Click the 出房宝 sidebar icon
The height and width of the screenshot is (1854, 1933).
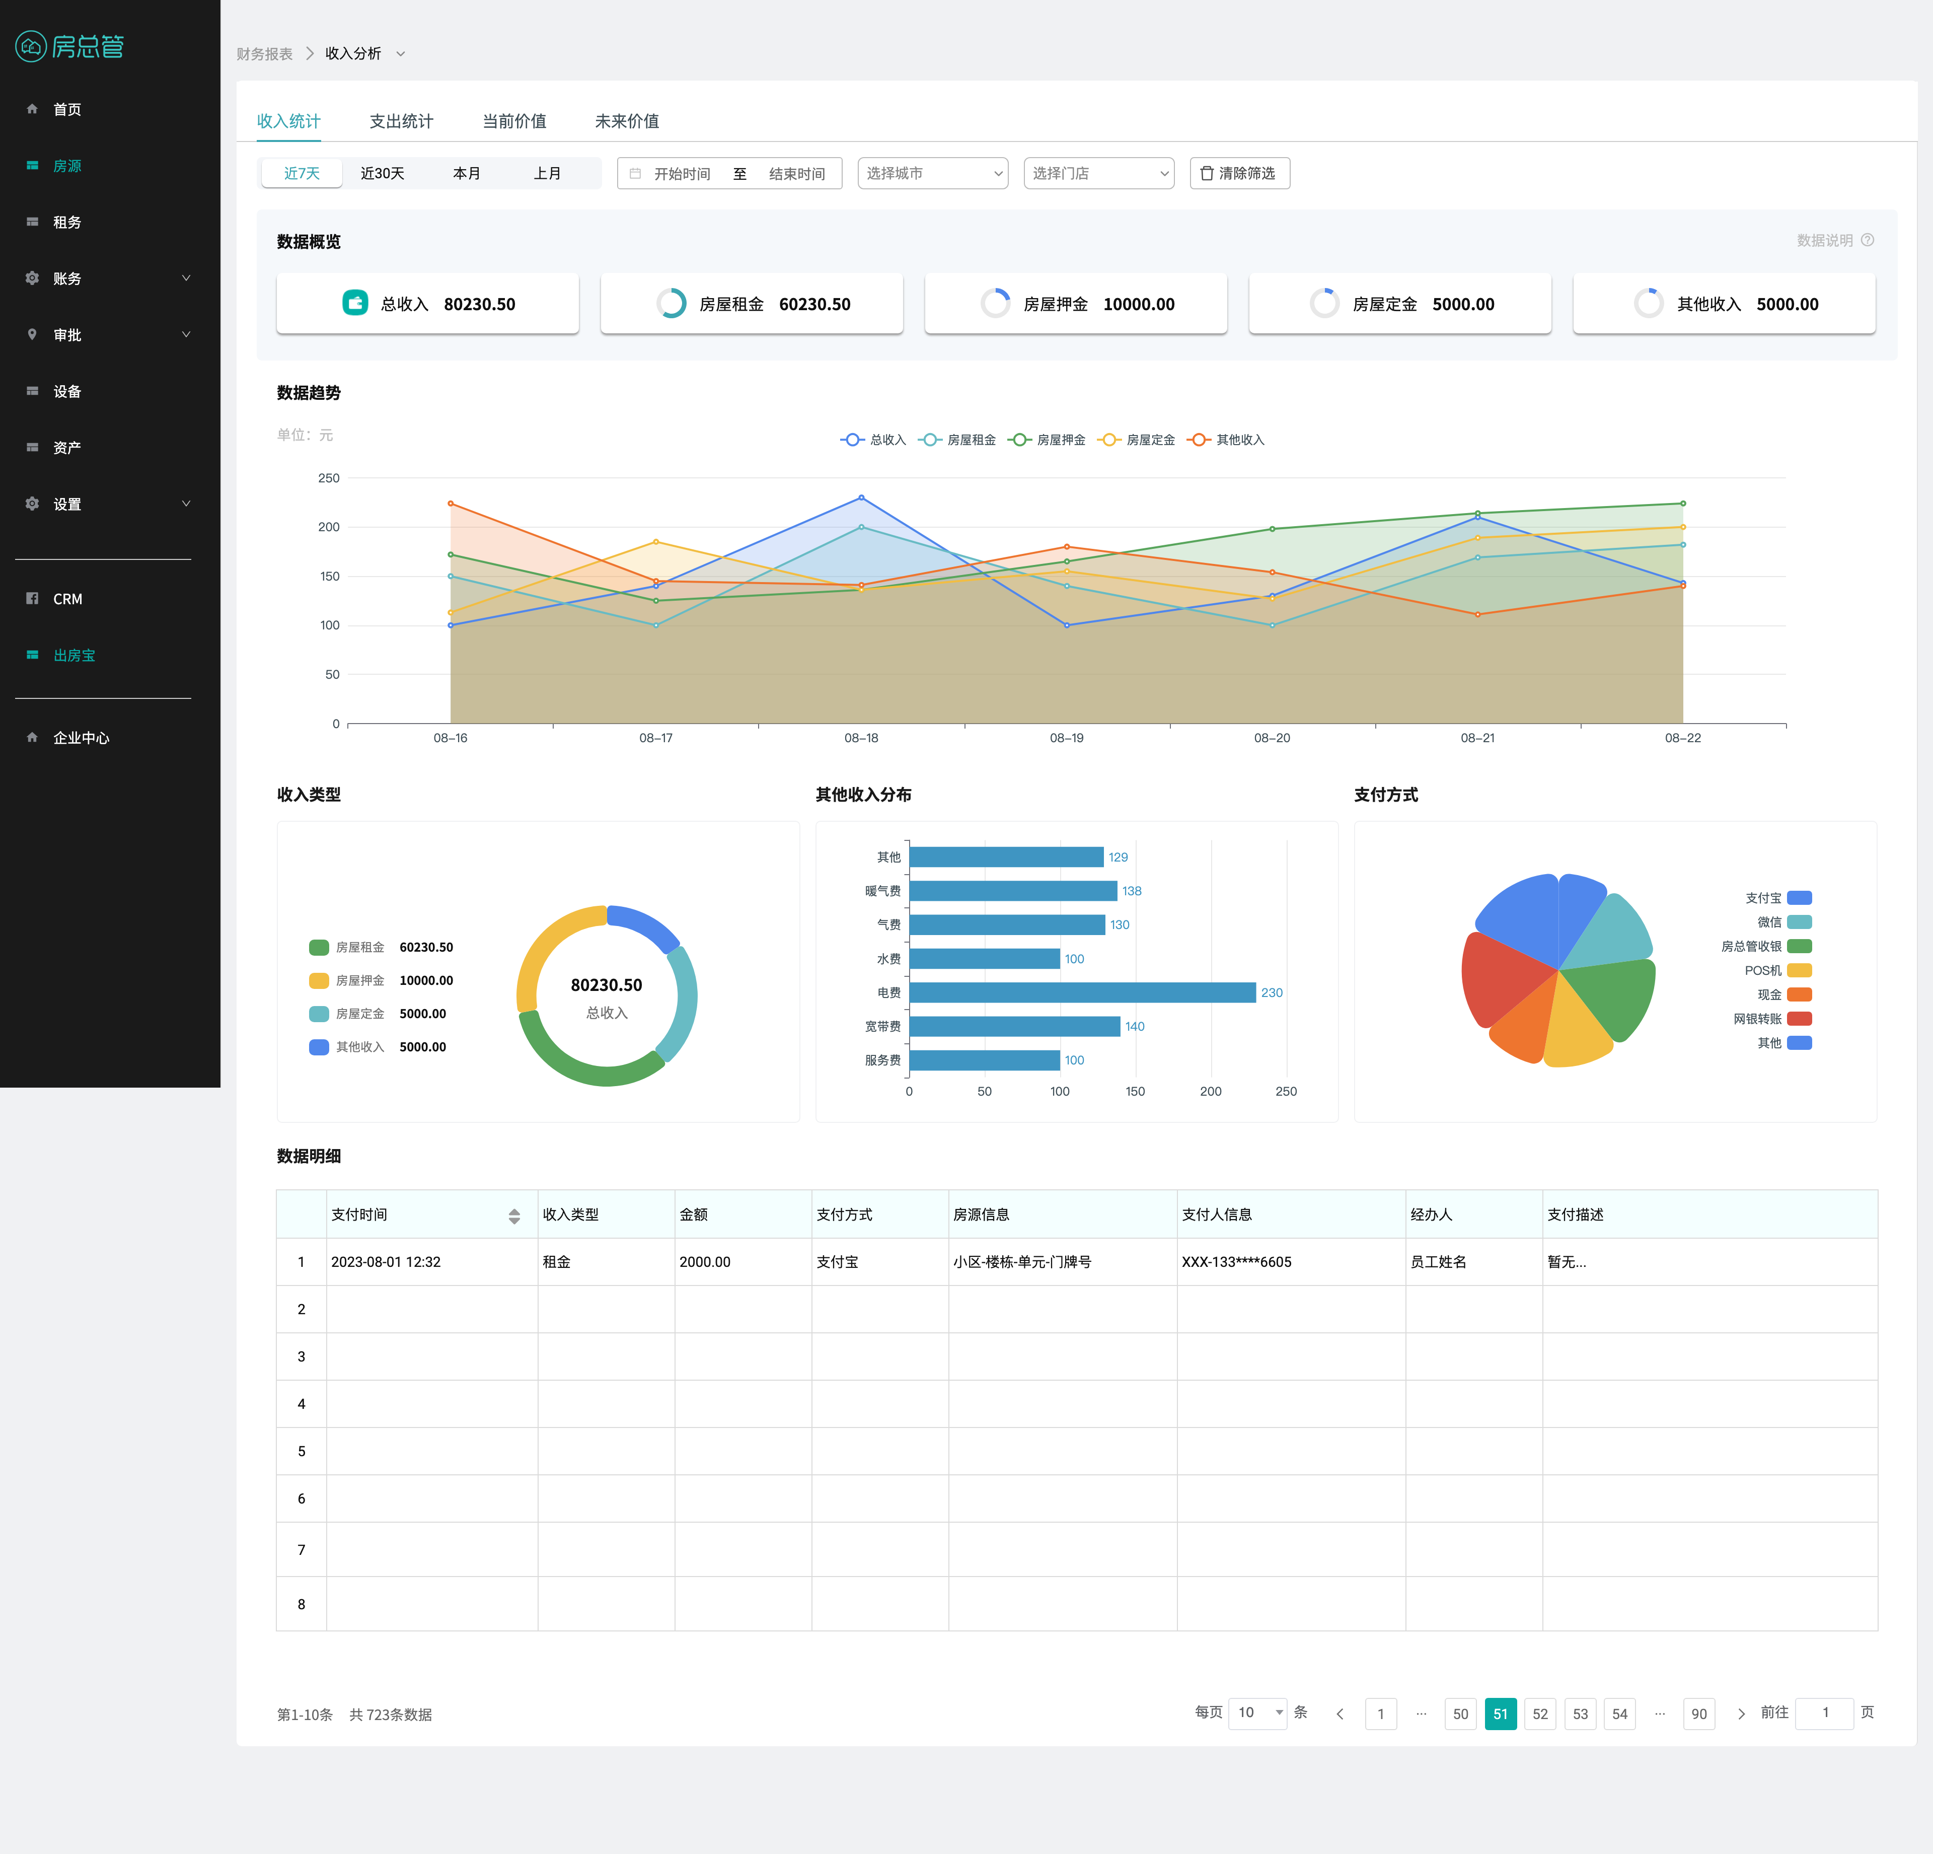[x=33, y=654]
